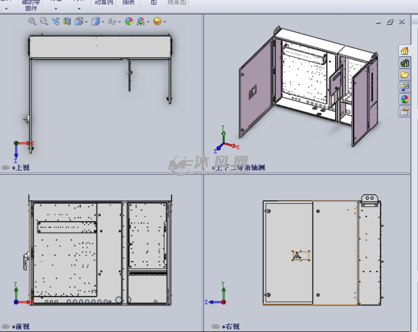This screenshot has width=418, height=332.
Task: Open File Explorer folder tab in task pane
Action: (405, 75)
